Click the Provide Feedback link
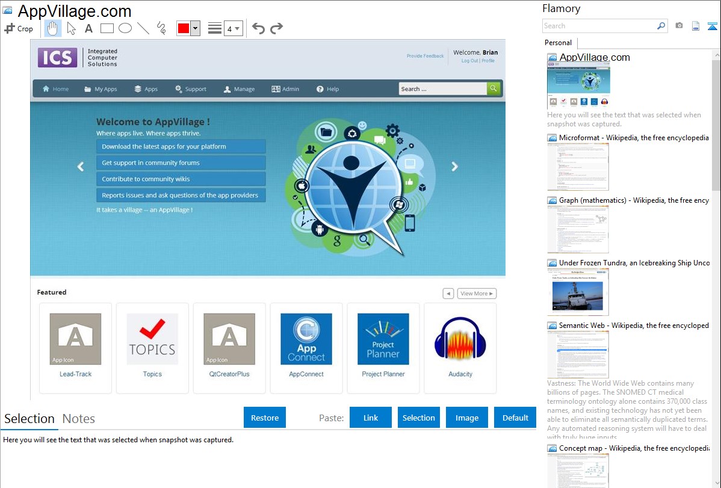Viewport: 721px width, 488px height. coord(425,56)
